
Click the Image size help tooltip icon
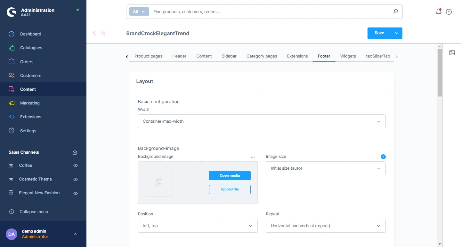point(383,157)
